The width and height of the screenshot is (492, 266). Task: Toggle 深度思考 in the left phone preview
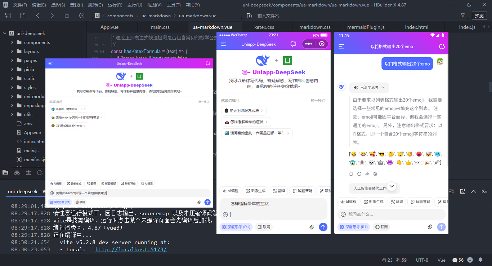[60, 201]
